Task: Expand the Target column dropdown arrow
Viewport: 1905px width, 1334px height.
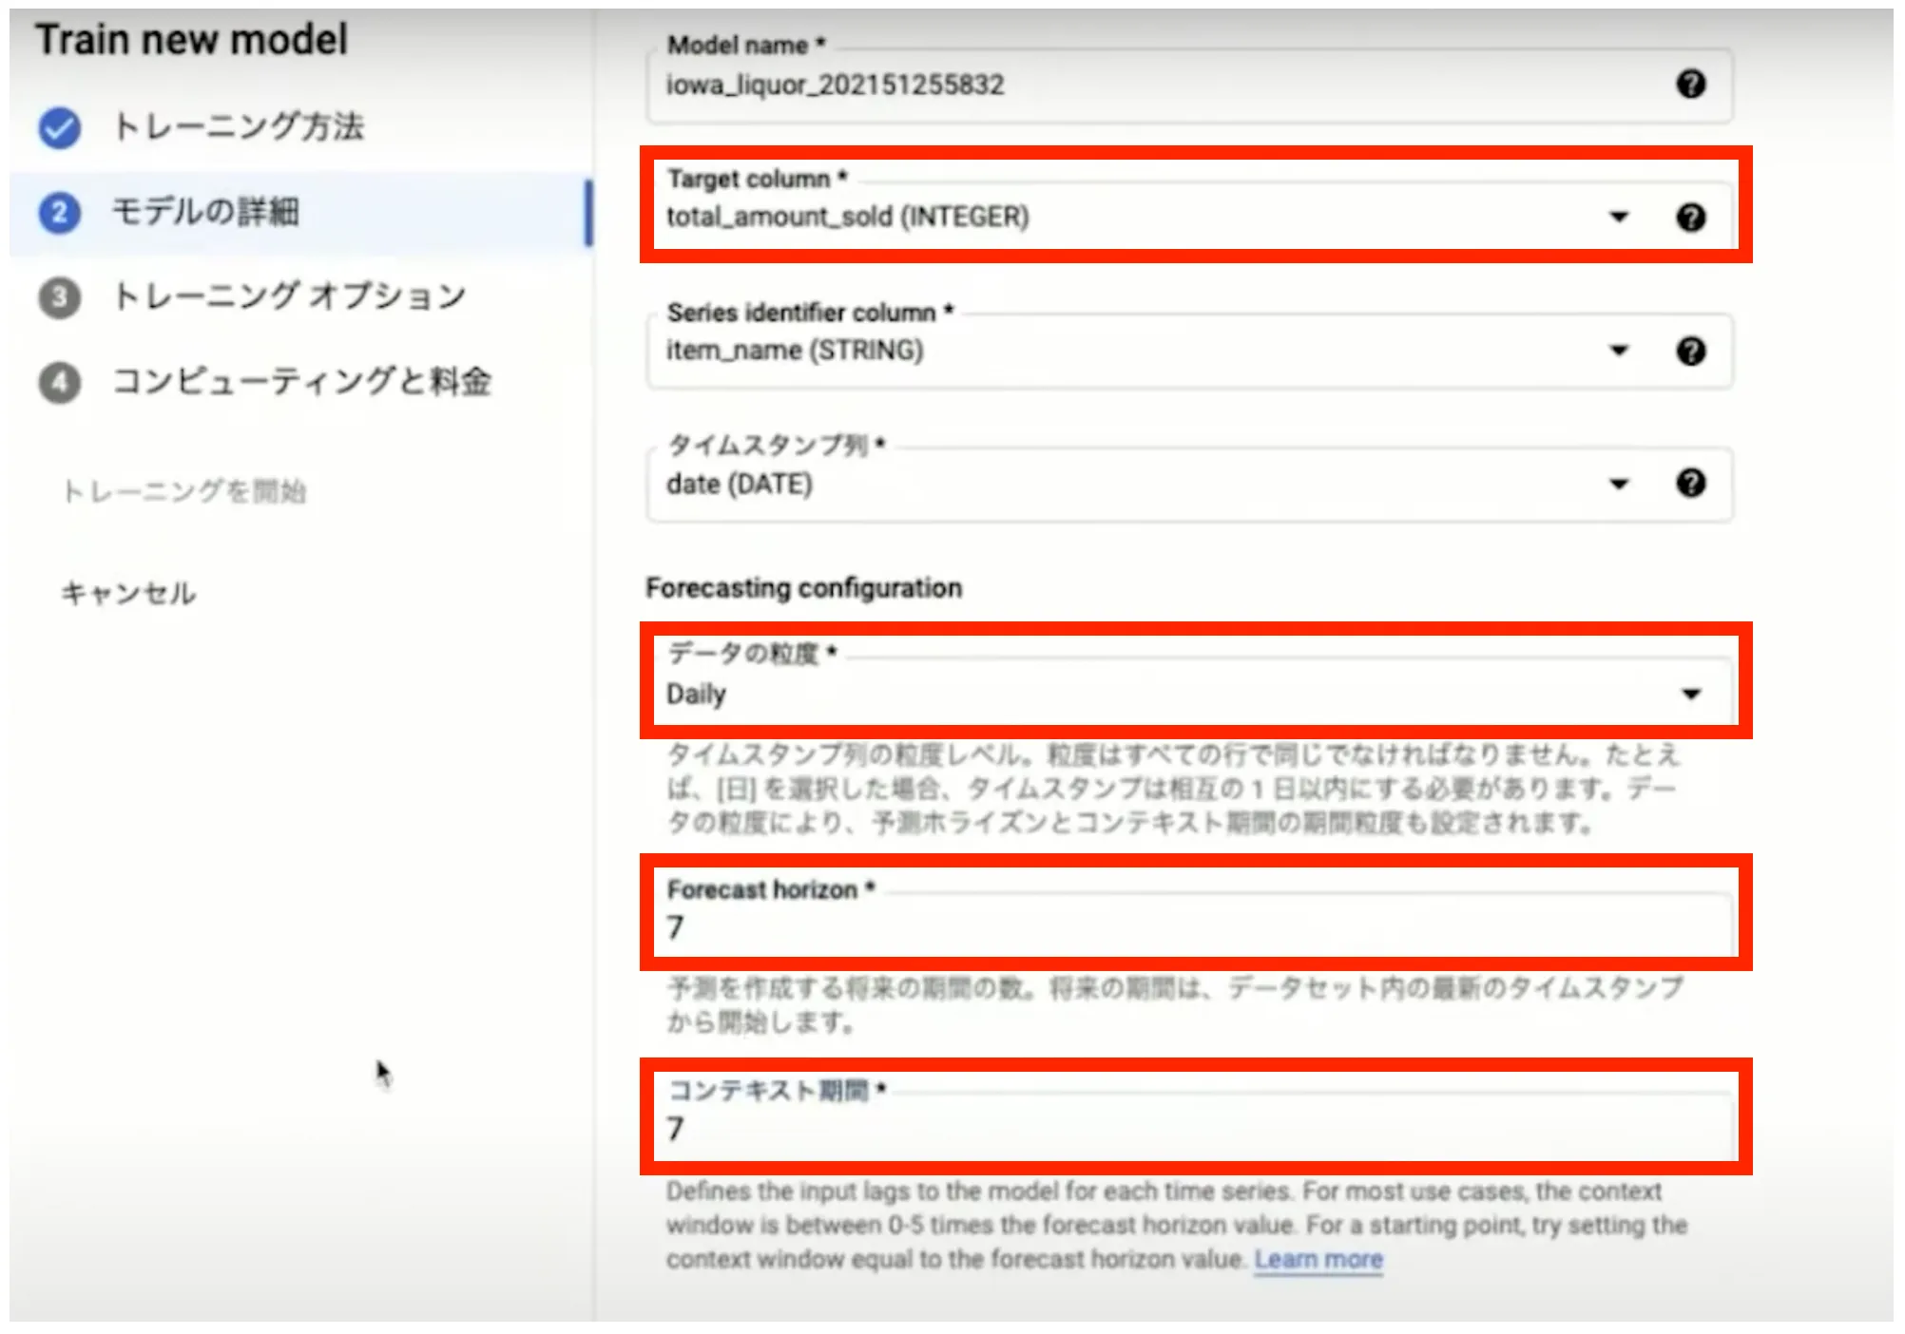Action: 1619,218
